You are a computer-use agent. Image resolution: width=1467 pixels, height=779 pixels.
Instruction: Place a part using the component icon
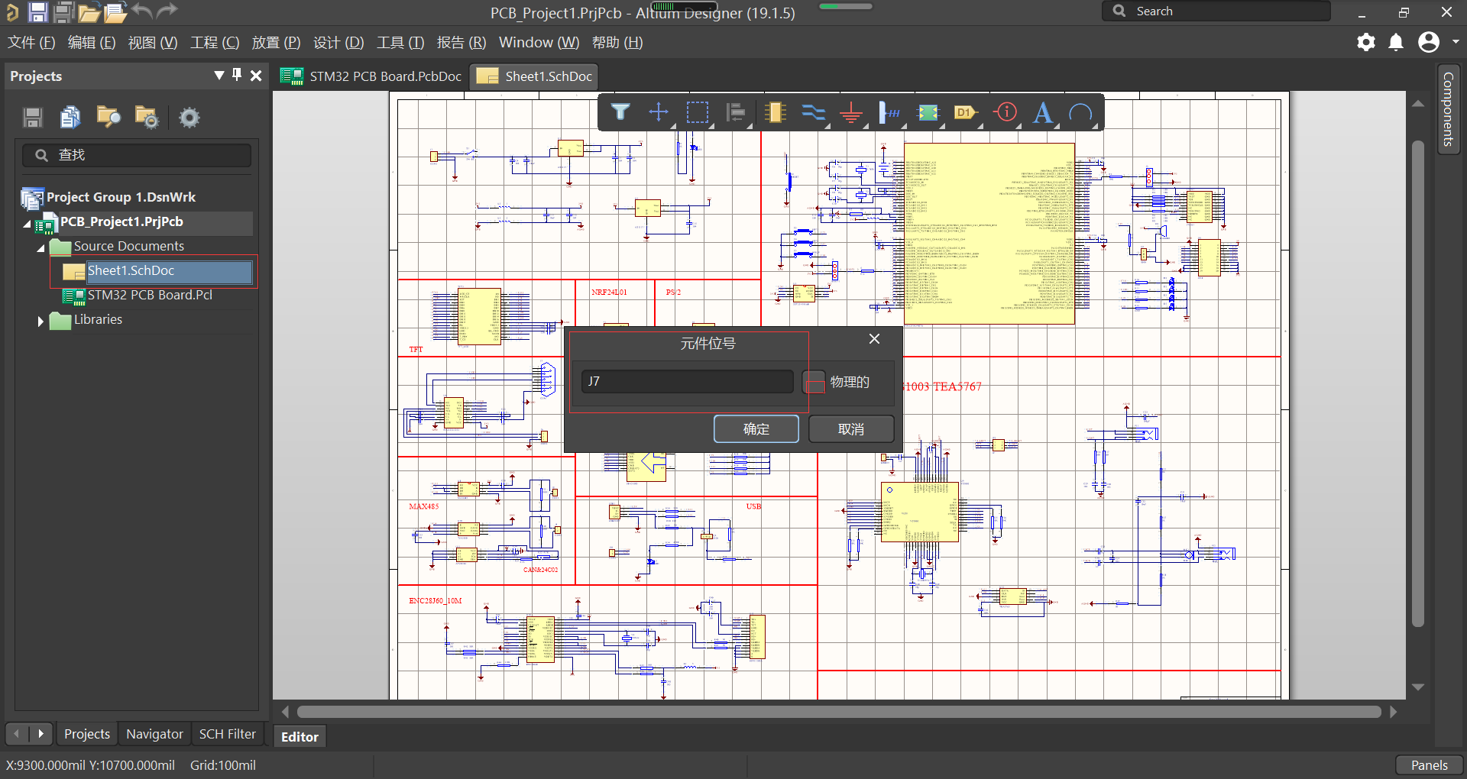coord(775,112)
